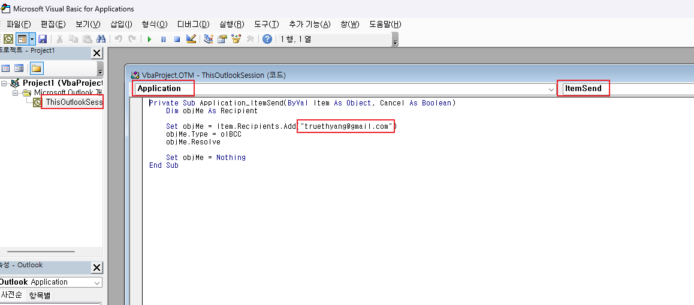Select ThisOutlookSession module in tree
The width and height of the screenshot is (694, 305).
(x=74, y=102)
